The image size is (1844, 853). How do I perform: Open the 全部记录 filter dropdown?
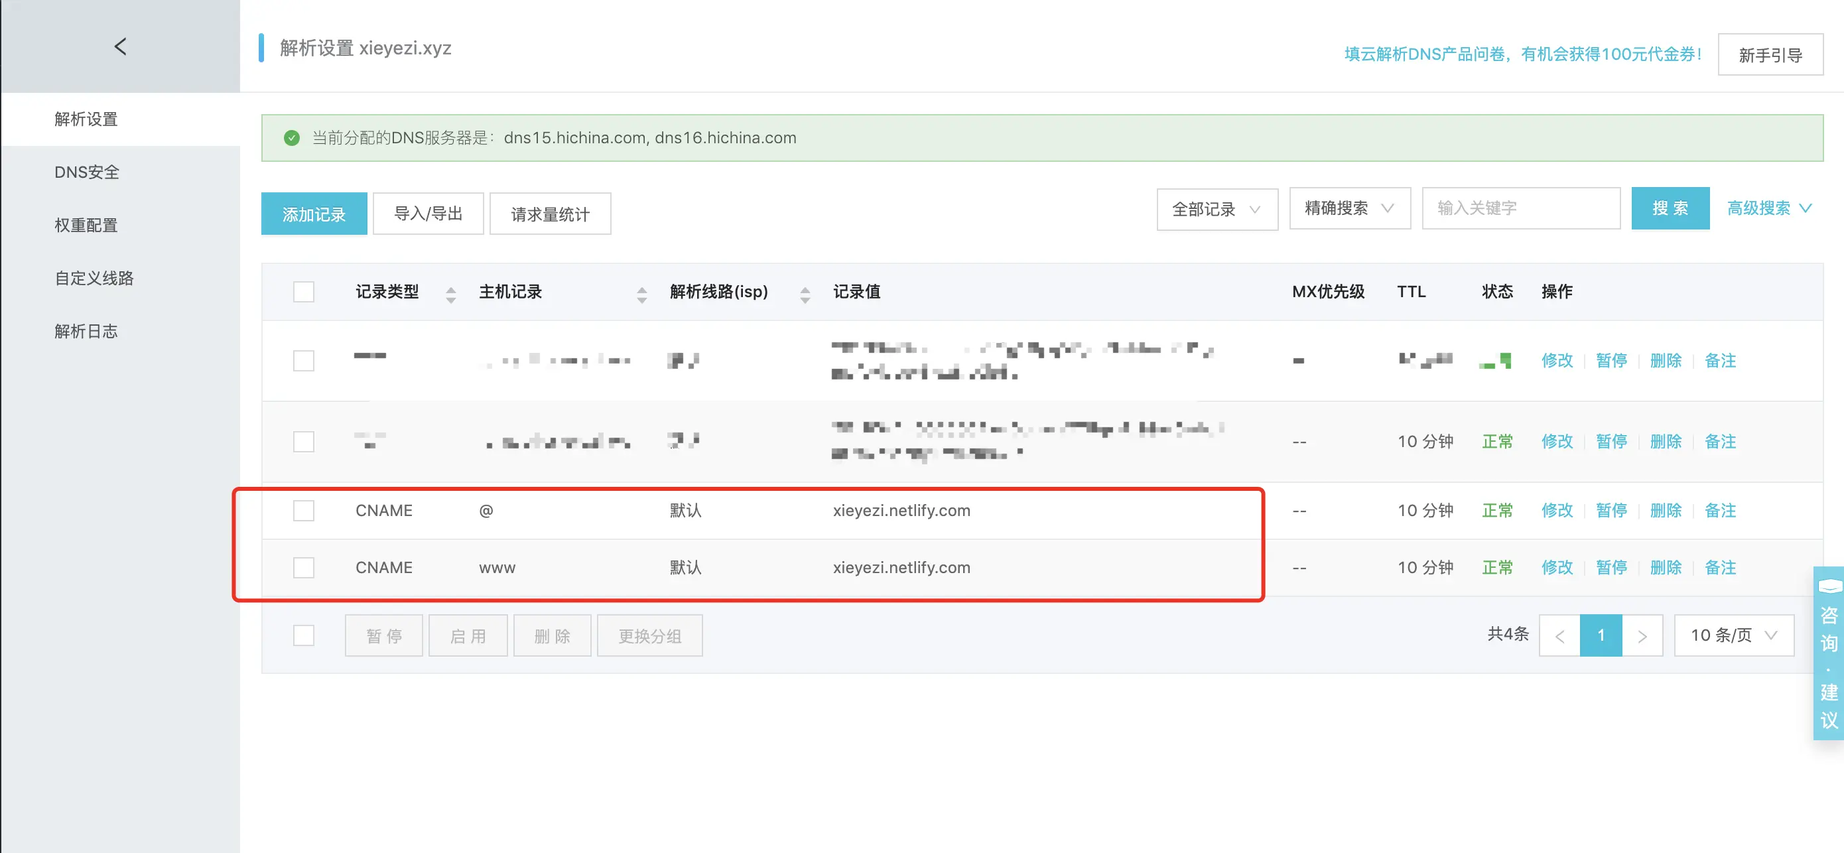(x=1217, y=209)
